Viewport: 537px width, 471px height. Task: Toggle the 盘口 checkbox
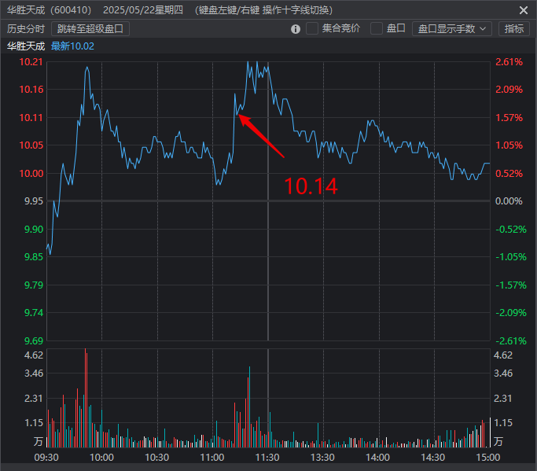point(377,28)
